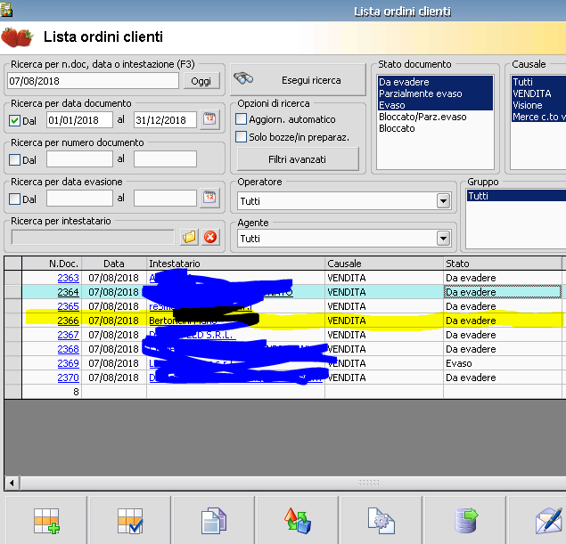This screenshot has width=566, height=544.
Task: Open order number 2368
Action: pyautogui.click(x=68, y=349)
